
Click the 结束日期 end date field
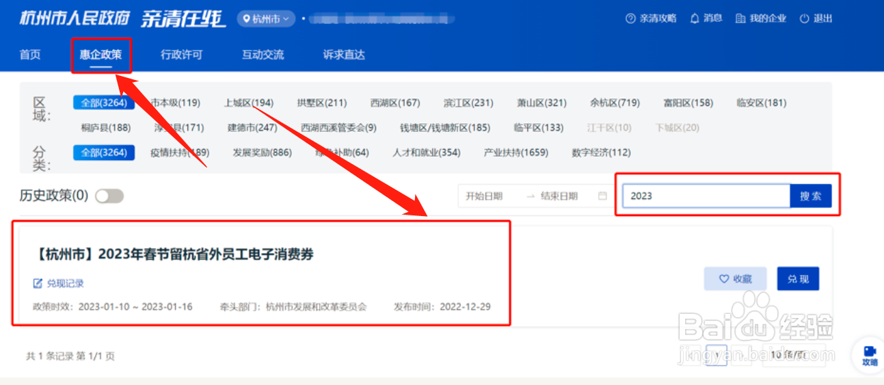pos(559,196)
